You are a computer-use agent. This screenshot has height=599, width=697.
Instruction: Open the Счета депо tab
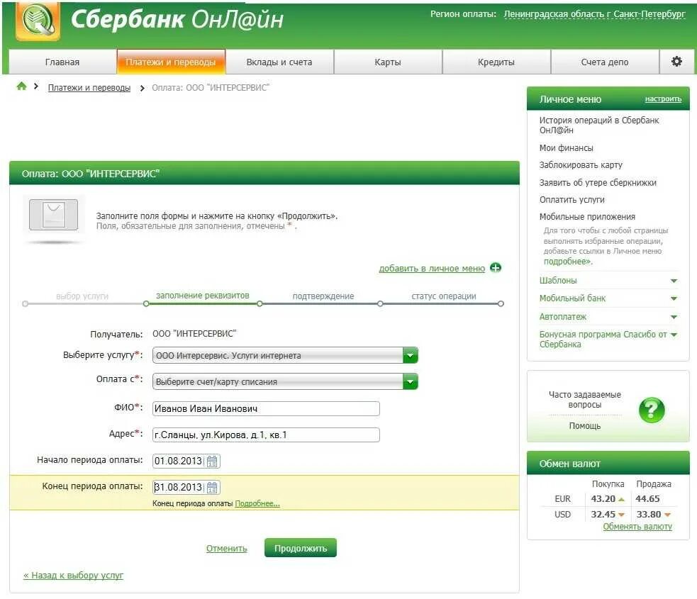[x=605, y=62]
